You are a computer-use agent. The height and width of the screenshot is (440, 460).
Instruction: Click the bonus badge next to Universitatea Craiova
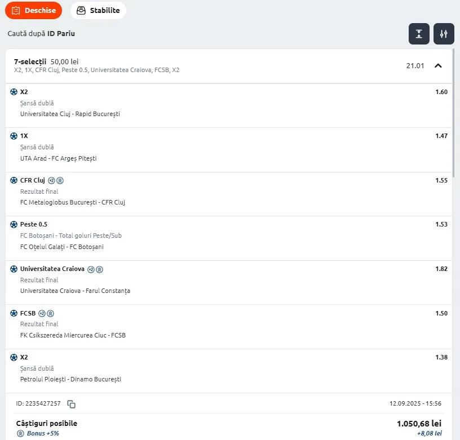click(99, 269)
